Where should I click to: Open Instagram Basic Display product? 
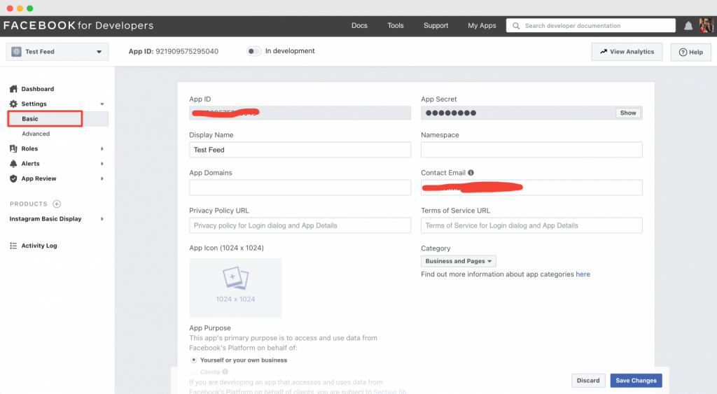46,219
